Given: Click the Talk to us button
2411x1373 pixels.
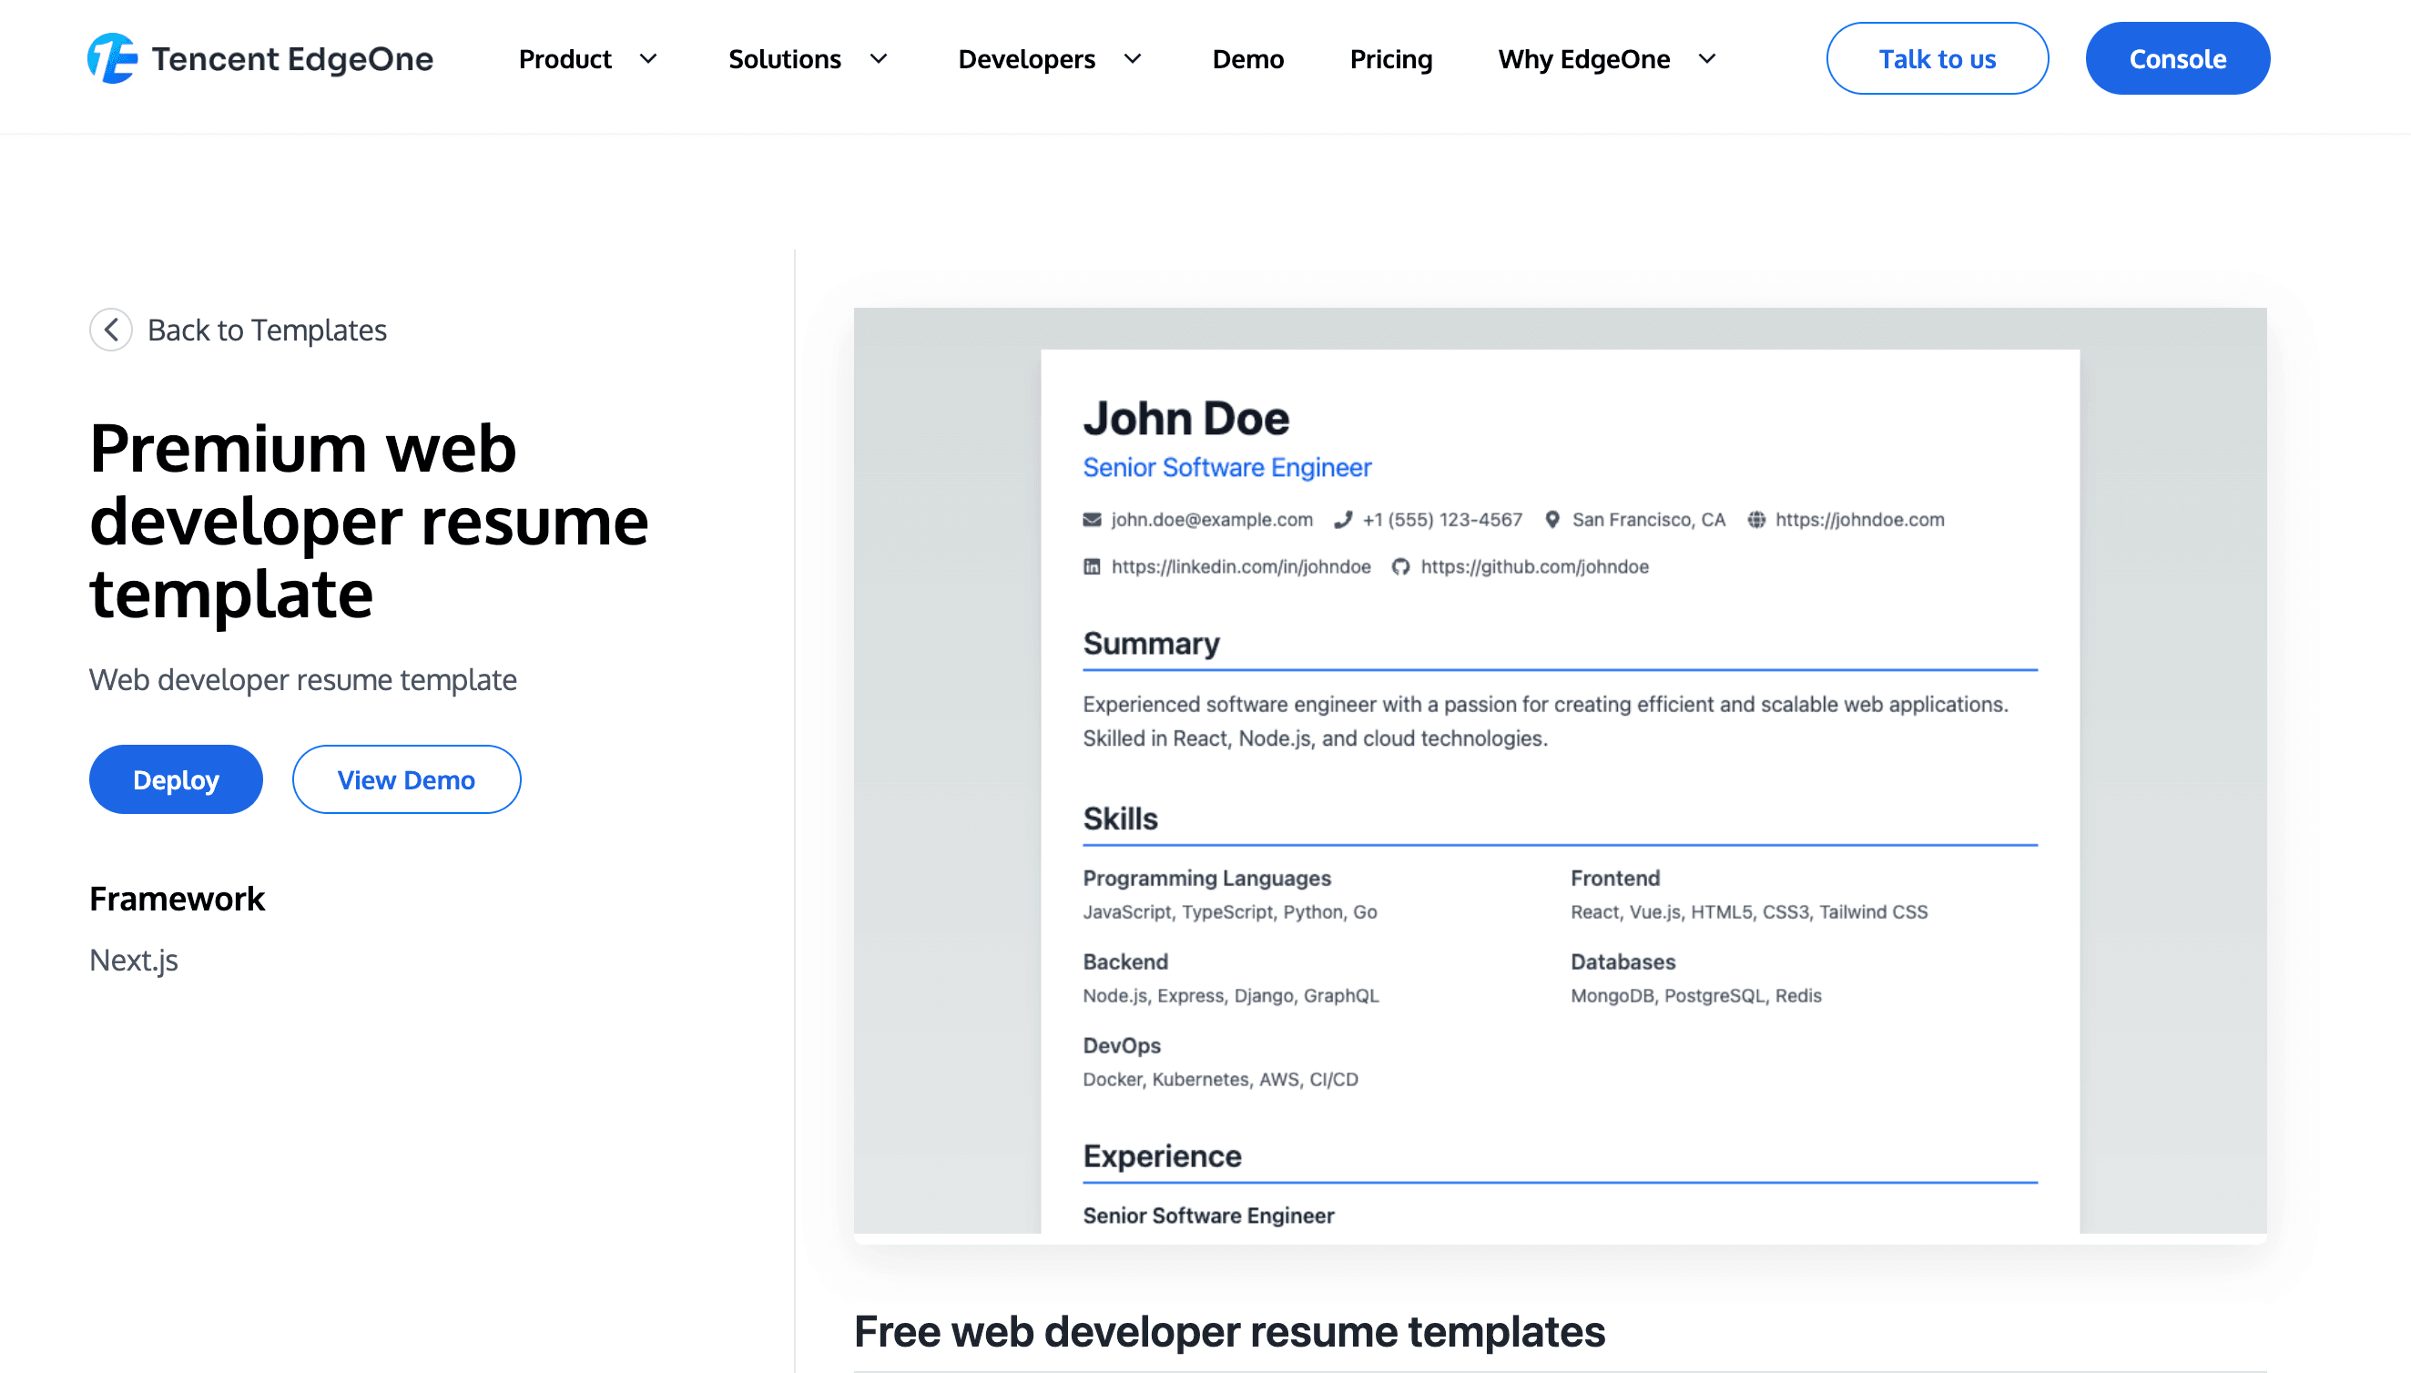Looking at the screenshot, I should (1937, 58).
